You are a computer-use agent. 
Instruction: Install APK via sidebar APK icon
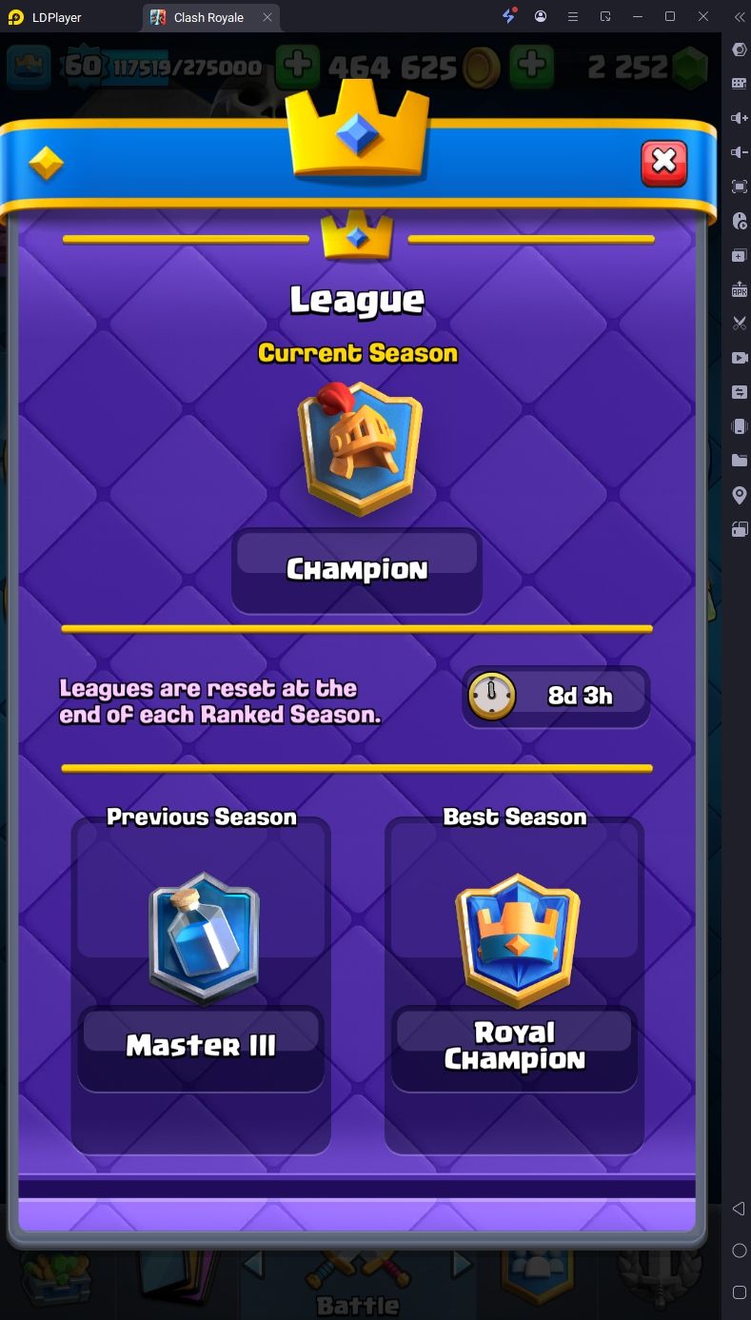(x=739, y=289)
